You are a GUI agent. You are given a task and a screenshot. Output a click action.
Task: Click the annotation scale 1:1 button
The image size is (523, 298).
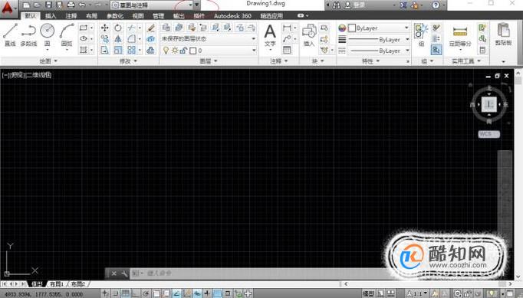coord(417,293)
